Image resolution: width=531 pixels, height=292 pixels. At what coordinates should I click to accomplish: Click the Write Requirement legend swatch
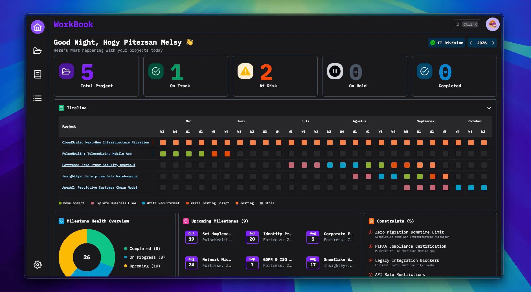click(x=144, y=203)
